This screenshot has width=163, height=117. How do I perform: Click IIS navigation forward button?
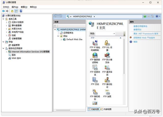(61, 16)
